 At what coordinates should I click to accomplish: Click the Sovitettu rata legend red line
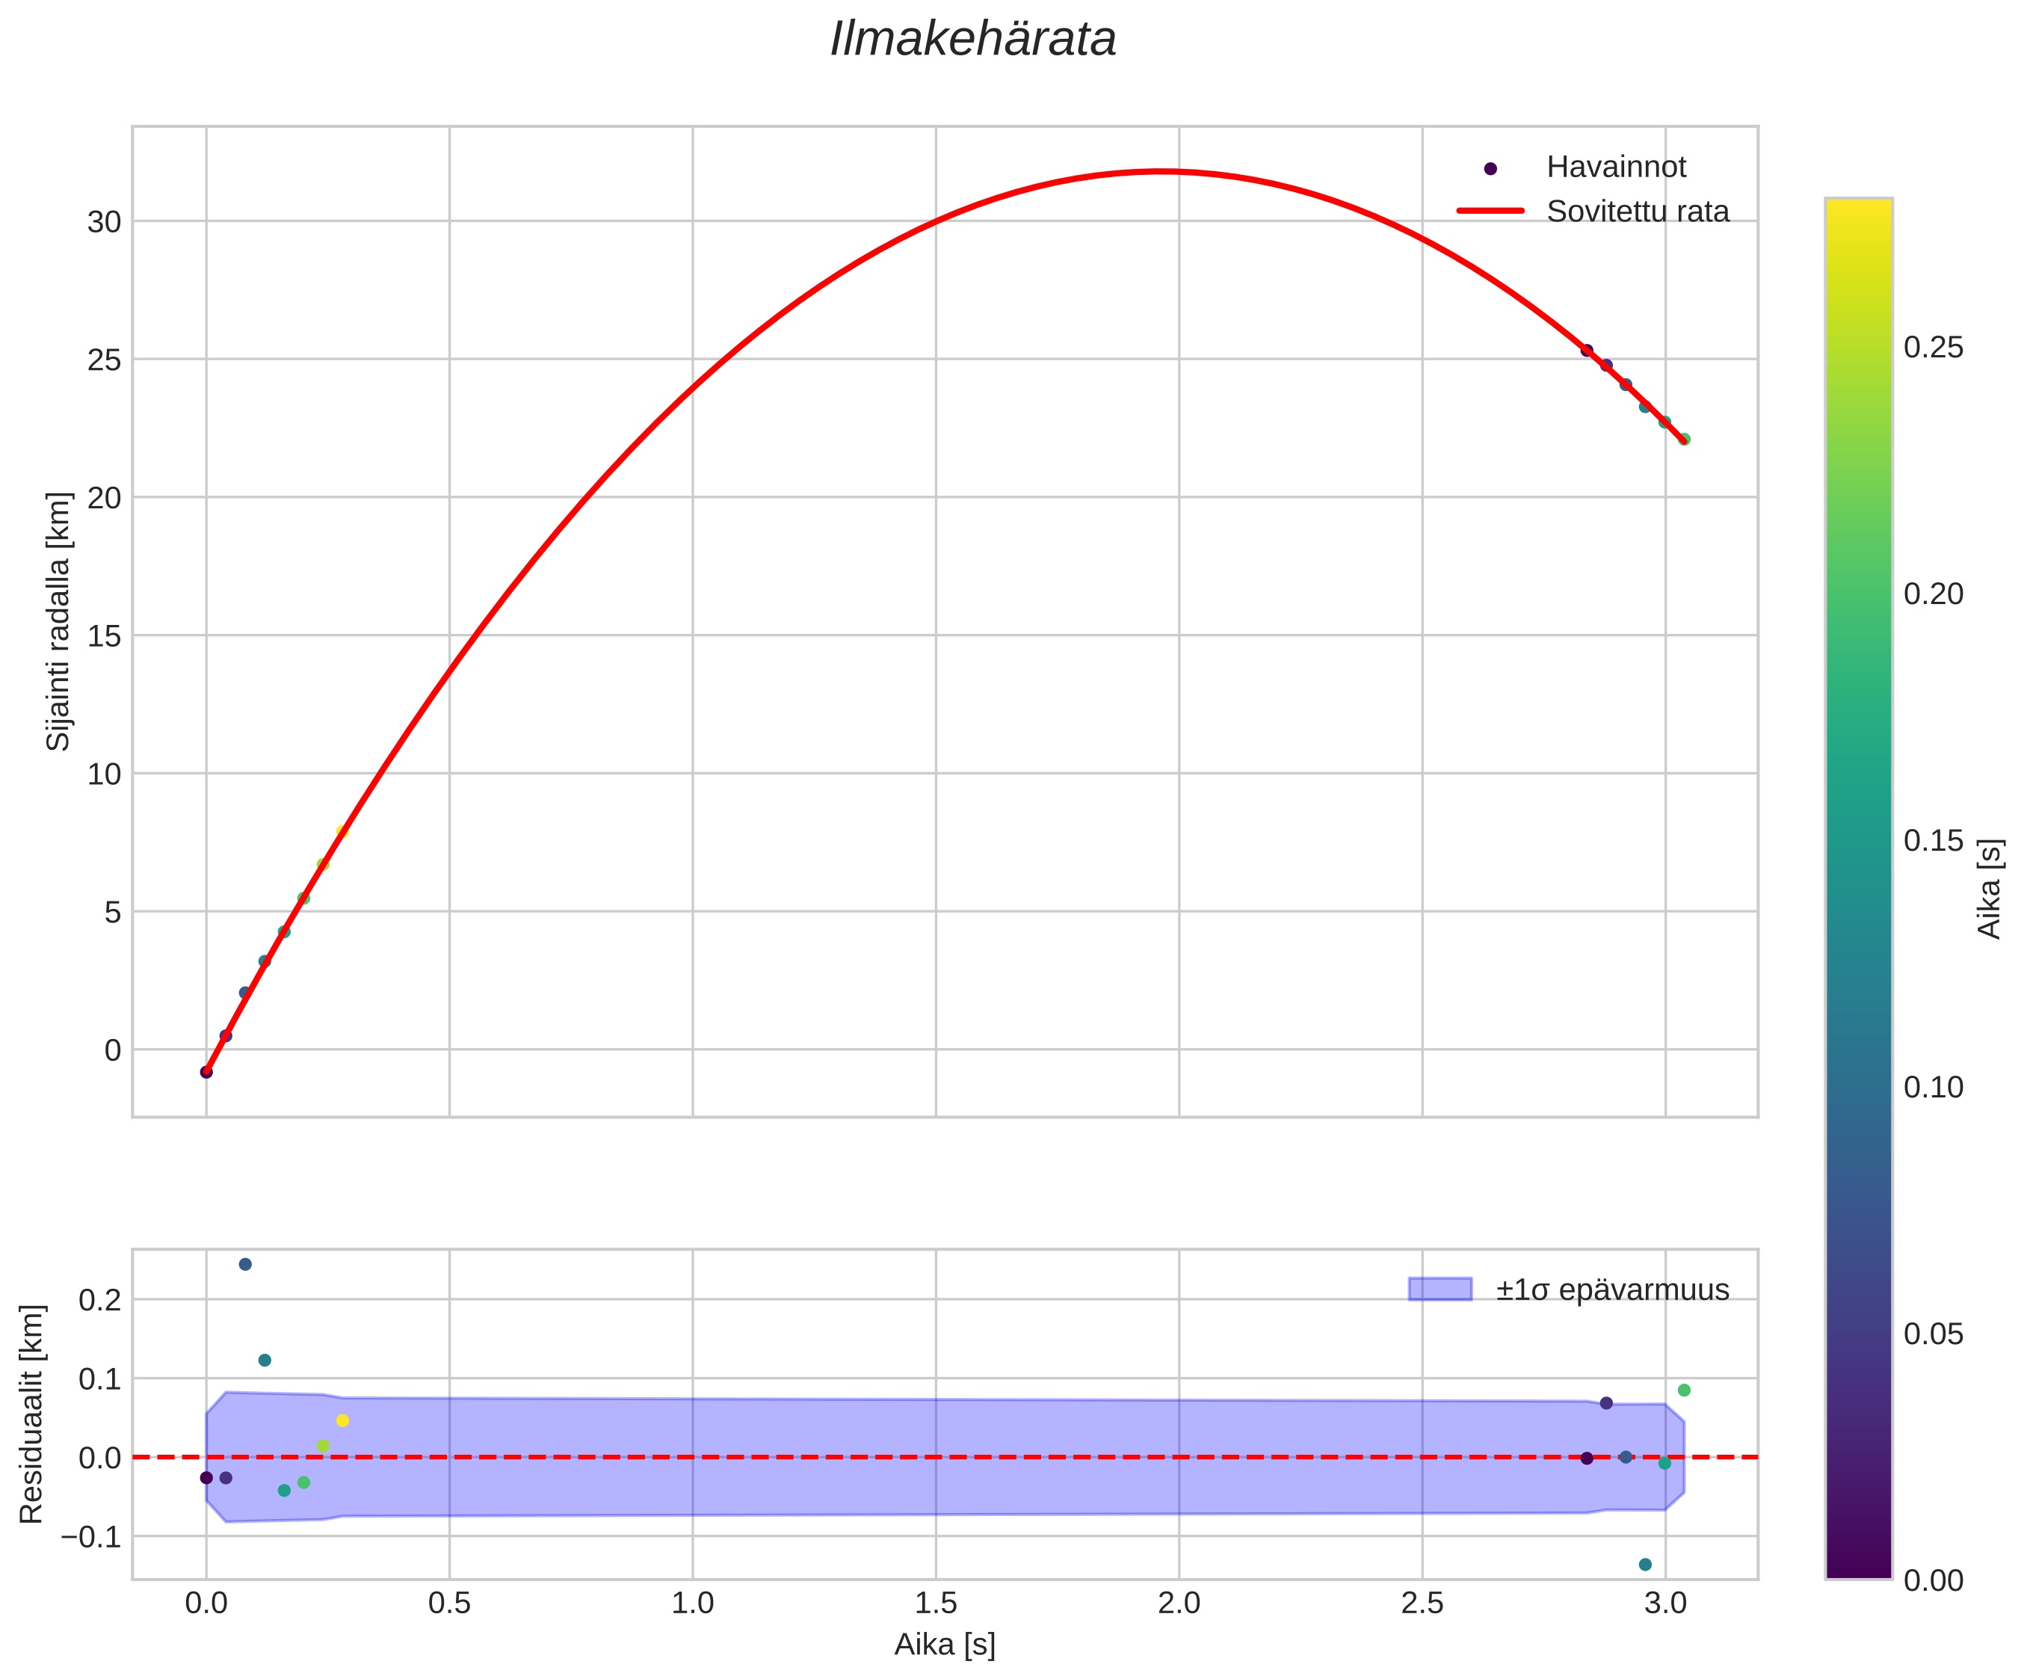tap(1490, 211)
